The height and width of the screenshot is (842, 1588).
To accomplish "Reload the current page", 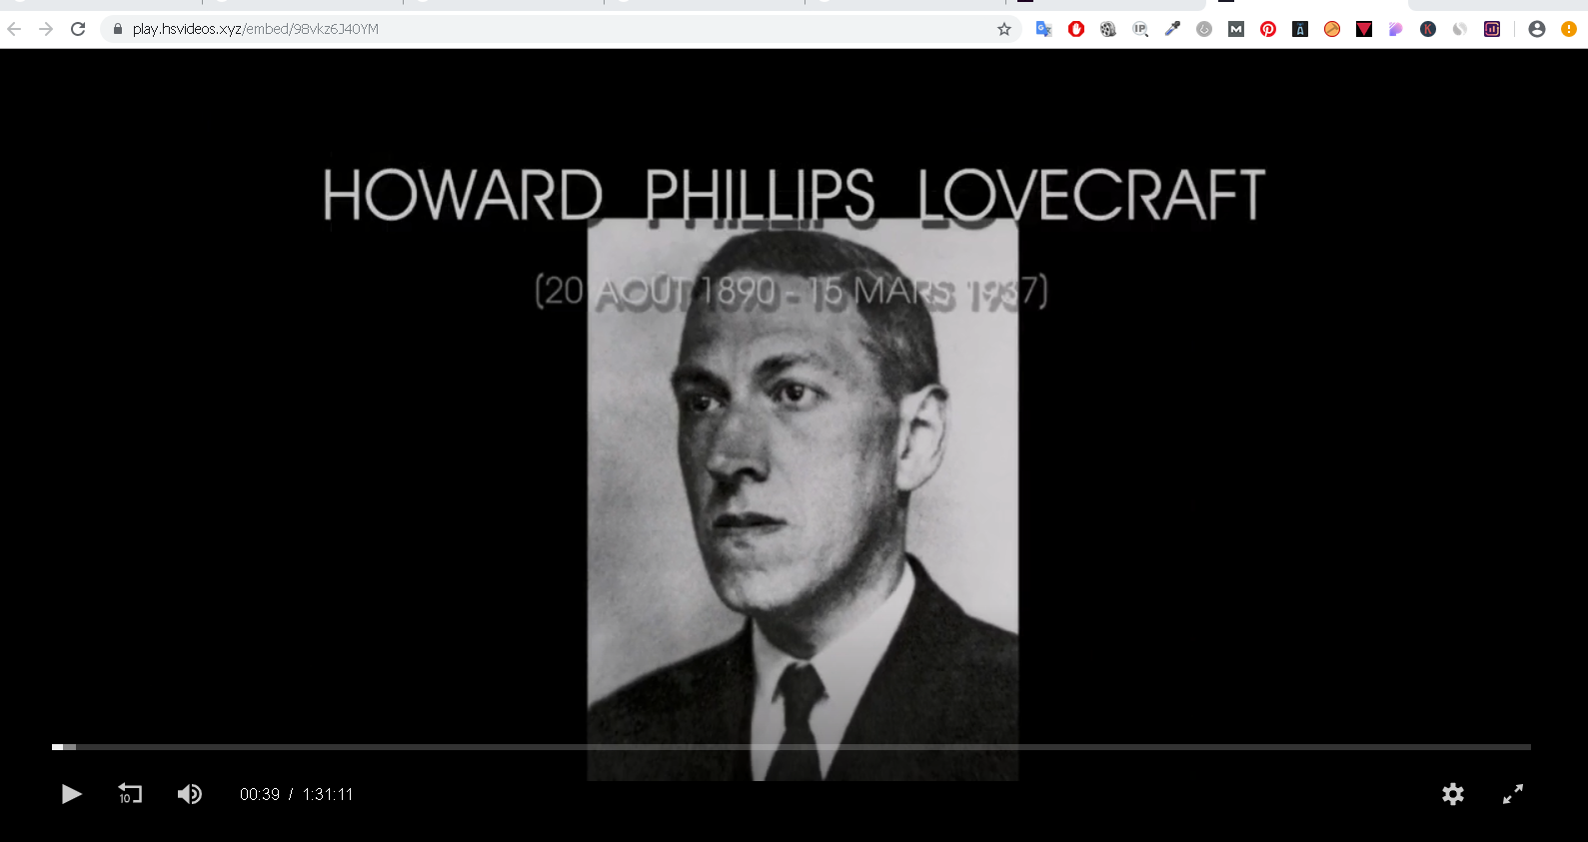I will pos(78,29).
